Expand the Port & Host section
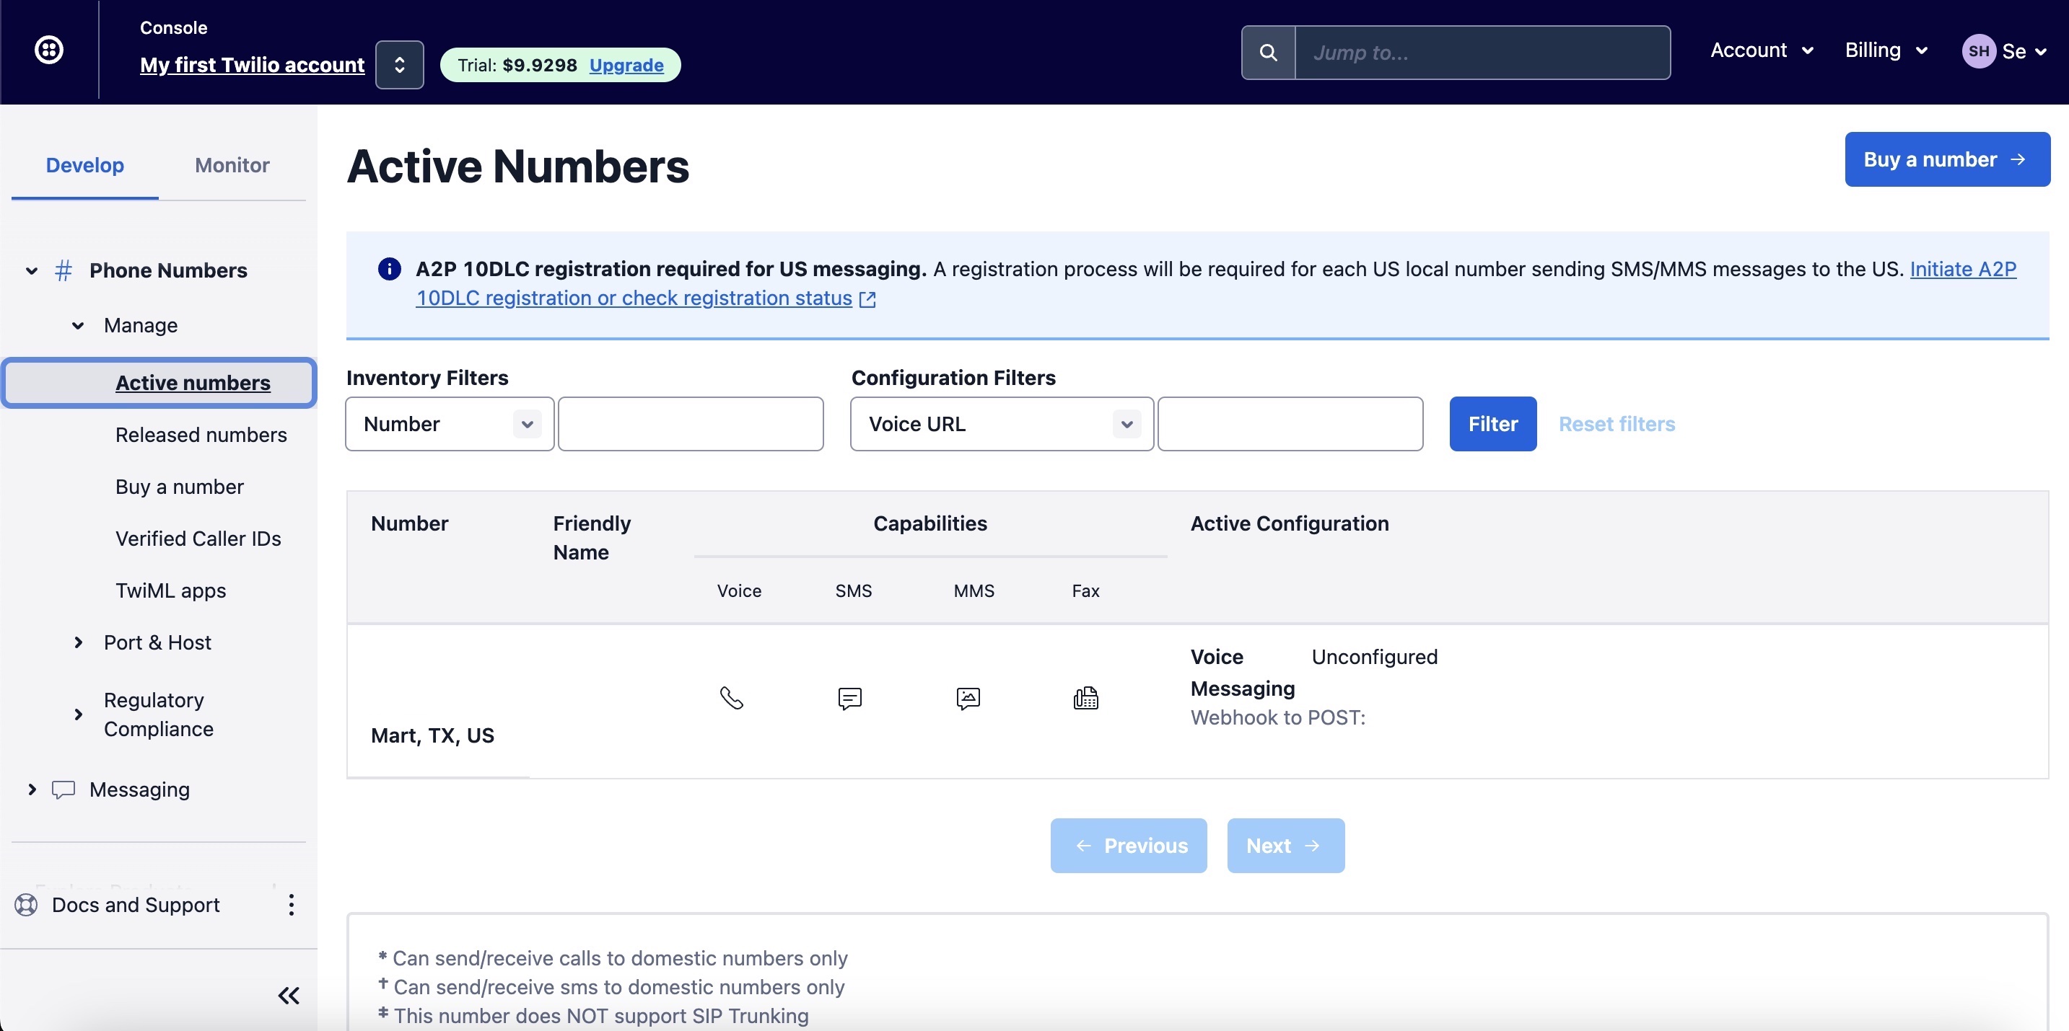The width and height of the screenshot is (2069, 1031). pos(78,642)
